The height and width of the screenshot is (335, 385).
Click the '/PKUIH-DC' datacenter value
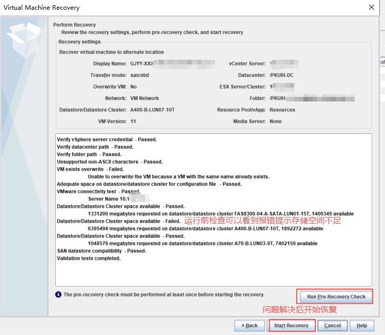point(282,75)
